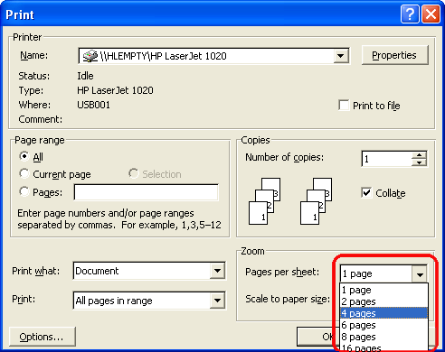445x352 pixels.
Task: Uncheck the Collate checkbox
Action: (366, 193)
